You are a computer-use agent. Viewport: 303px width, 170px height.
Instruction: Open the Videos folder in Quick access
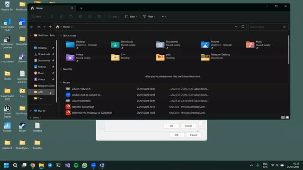point(79,58)
